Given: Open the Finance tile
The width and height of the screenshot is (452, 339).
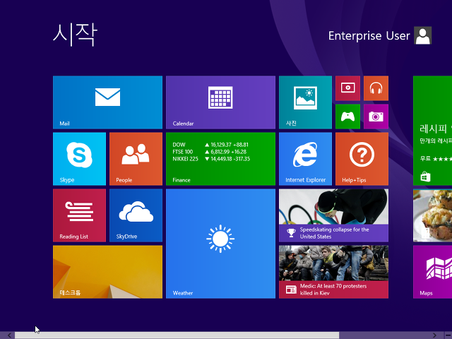Looking at the screenshot, I should pyautogui.click(x=220, y=159).
